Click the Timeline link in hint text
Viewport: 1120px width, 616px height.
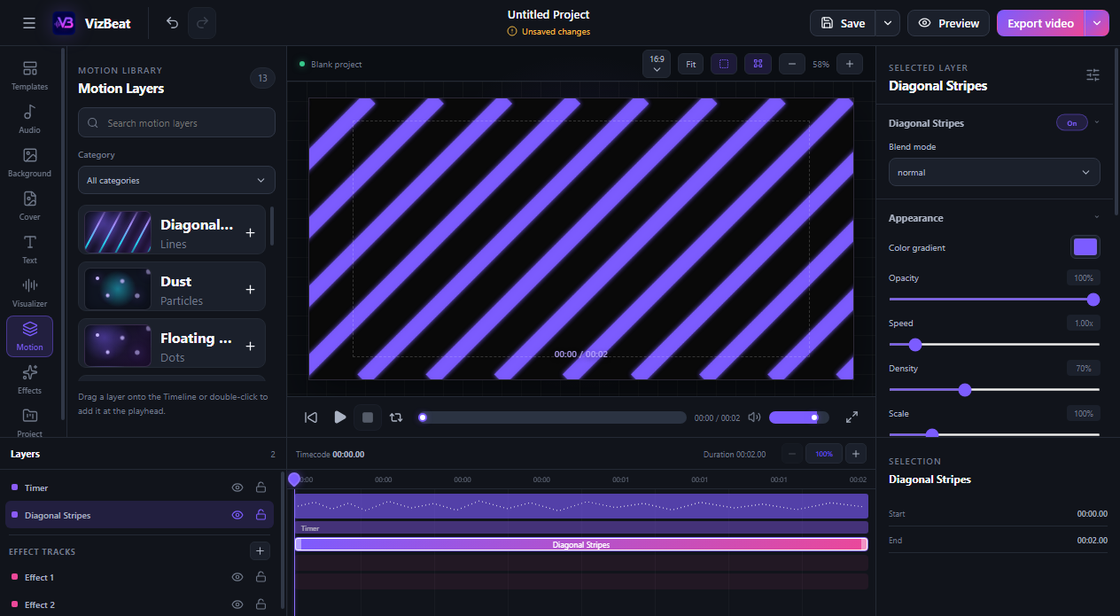180,397
